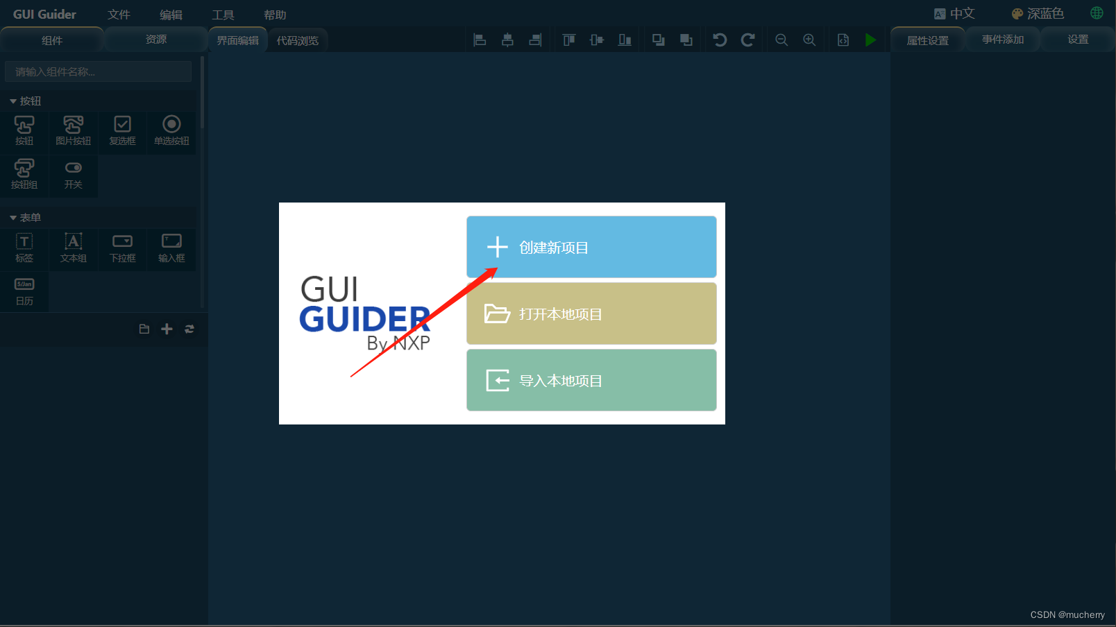Click the align left toolbar icon
This screenshot has width=1116, height=627.
(x=480, y=40)
